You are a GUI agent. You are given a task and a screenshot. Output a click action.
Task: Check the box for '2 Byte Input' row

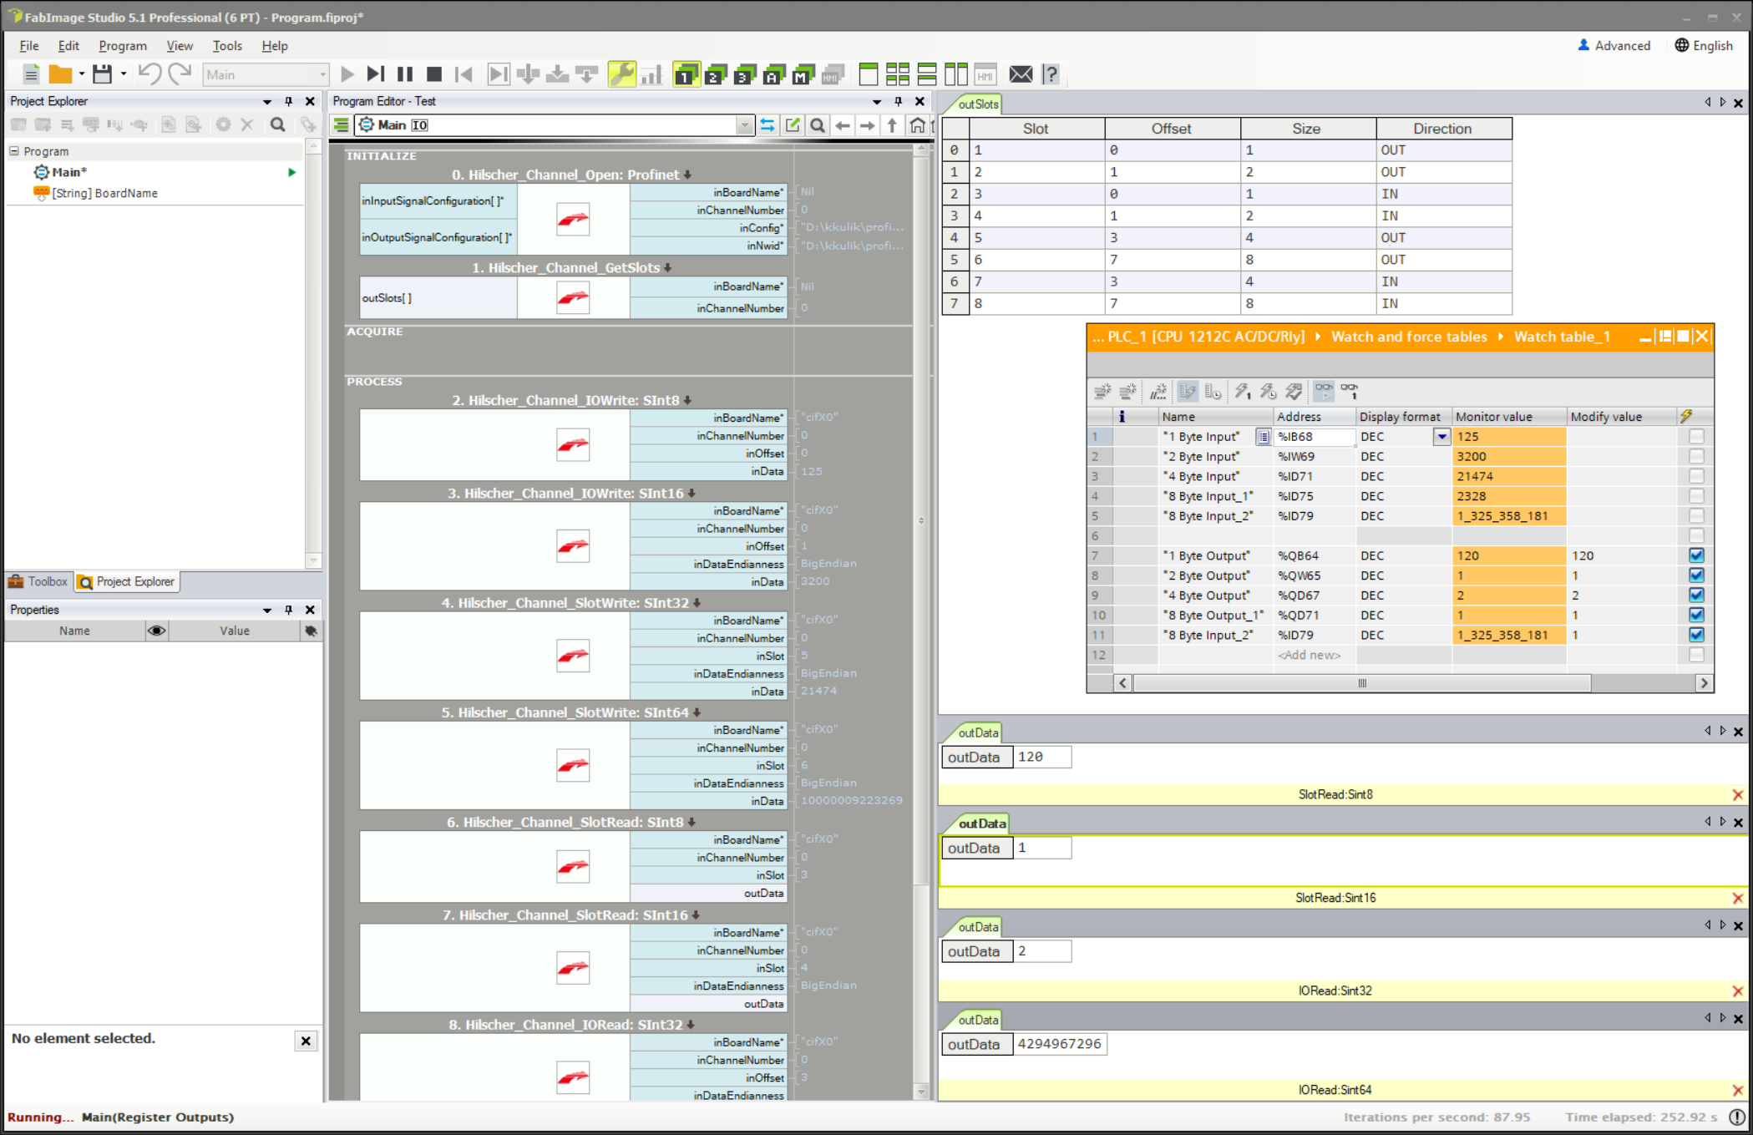[1696, 456]
